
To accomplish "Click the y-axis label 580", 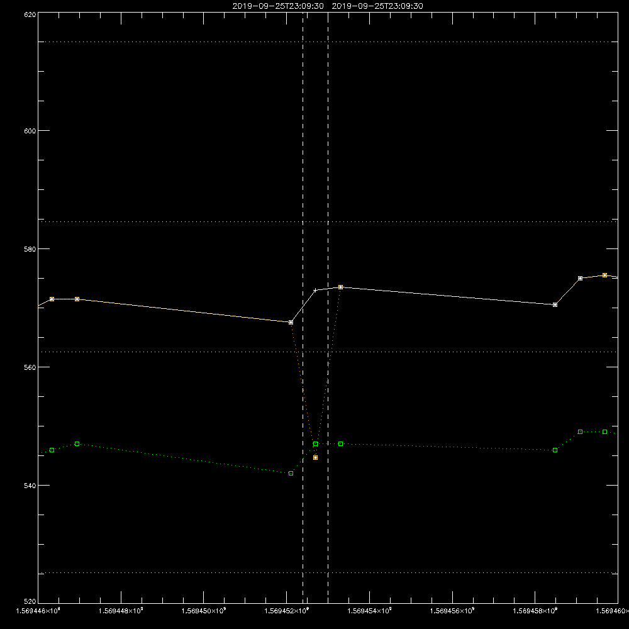I will (30, 249).
